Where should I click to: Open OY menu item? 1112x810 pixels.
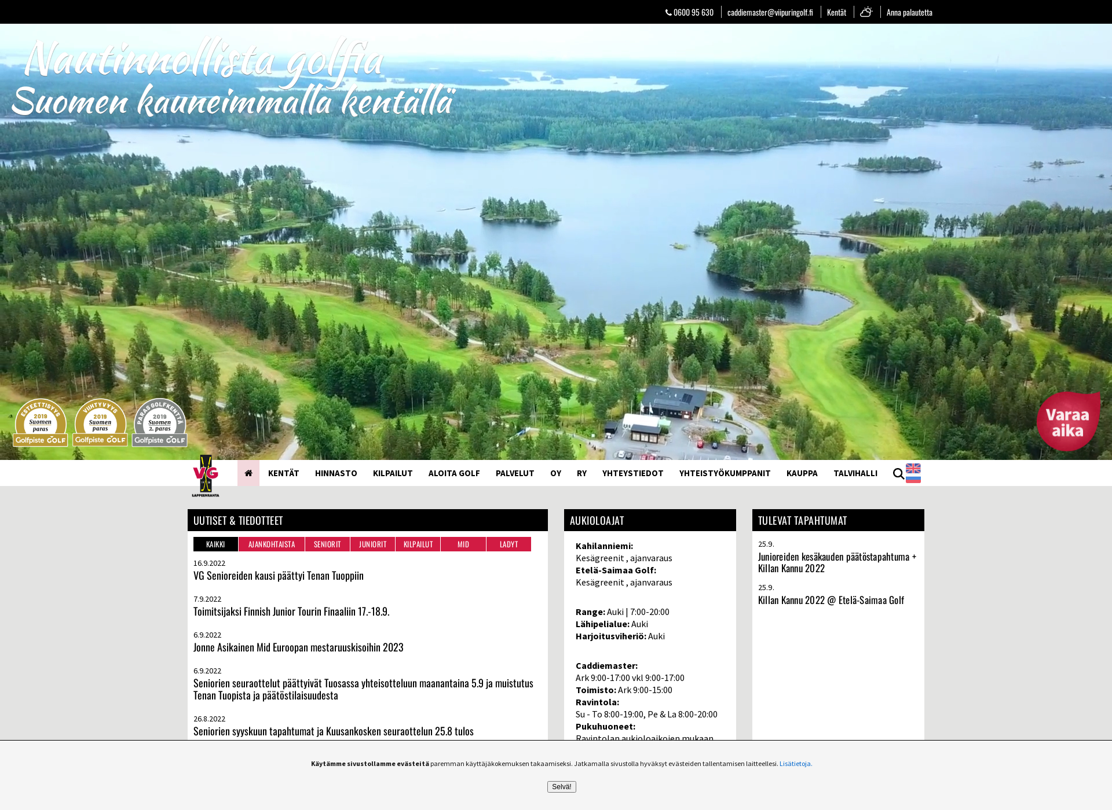(x=555, y=473)
